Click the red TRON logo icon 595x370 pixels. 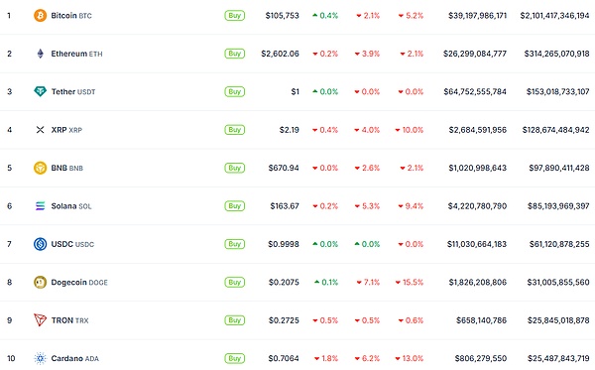click(41, 320)
